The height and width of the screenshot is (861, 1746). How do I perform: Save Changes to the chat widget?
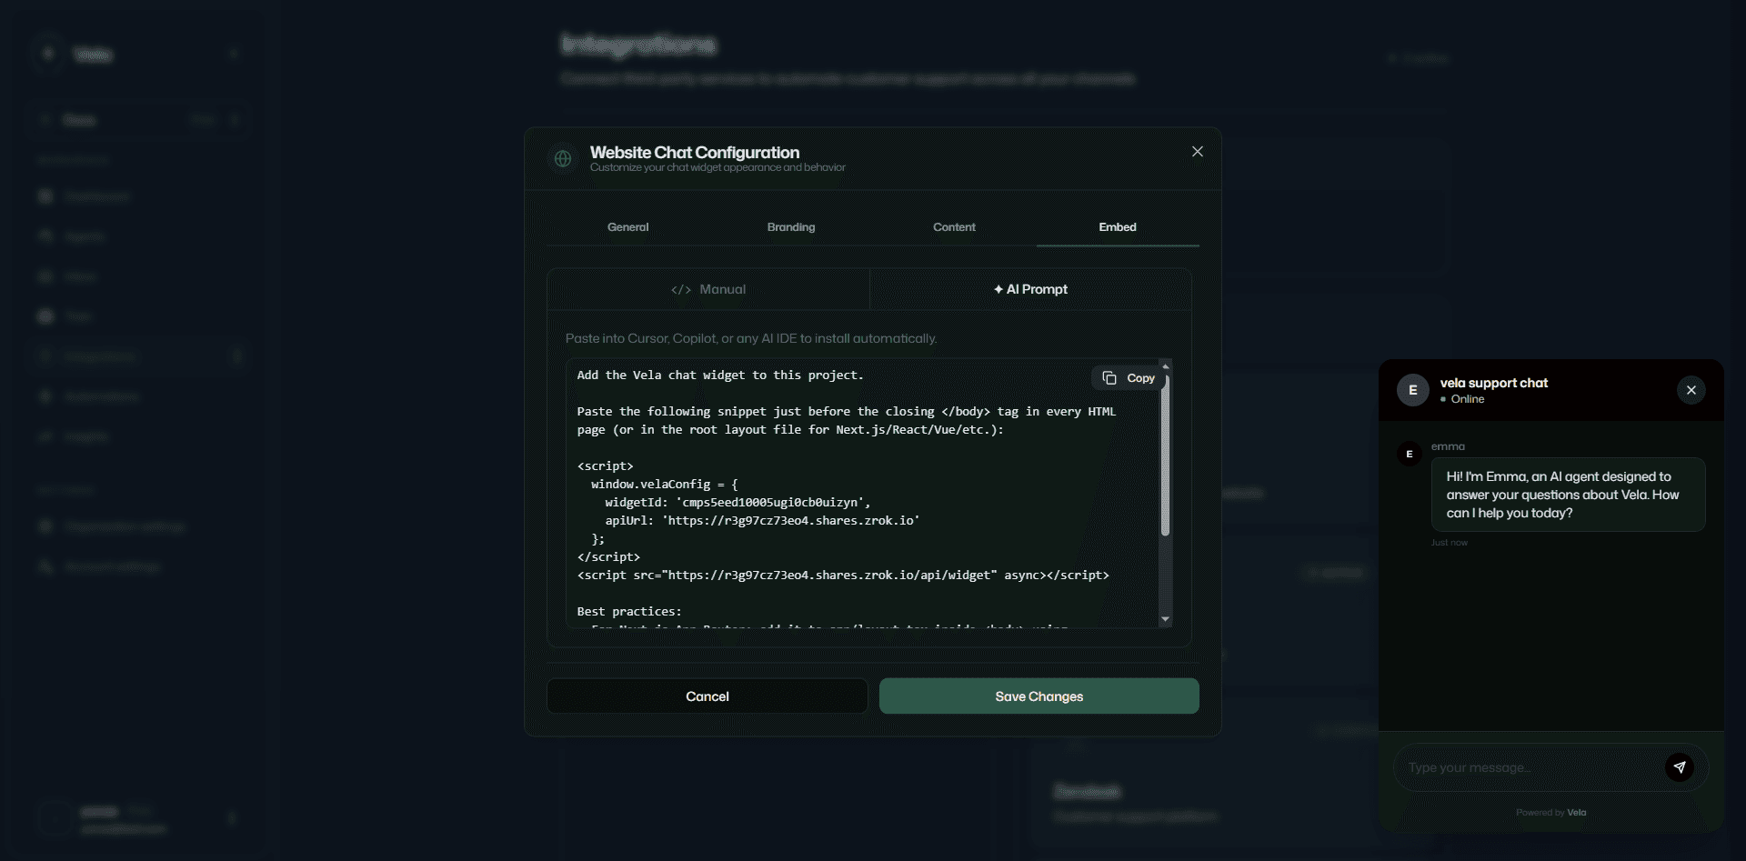tap(1039, 696)
